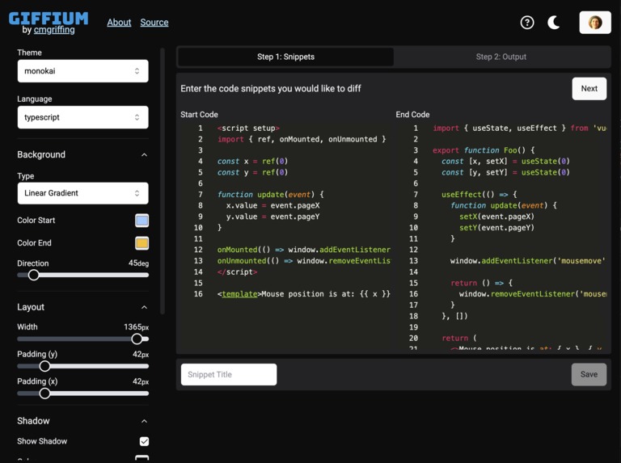Click the Padding (y) slider handle
Image resolution: width=621 pixels, height=463 pixels.
point(44,367)
